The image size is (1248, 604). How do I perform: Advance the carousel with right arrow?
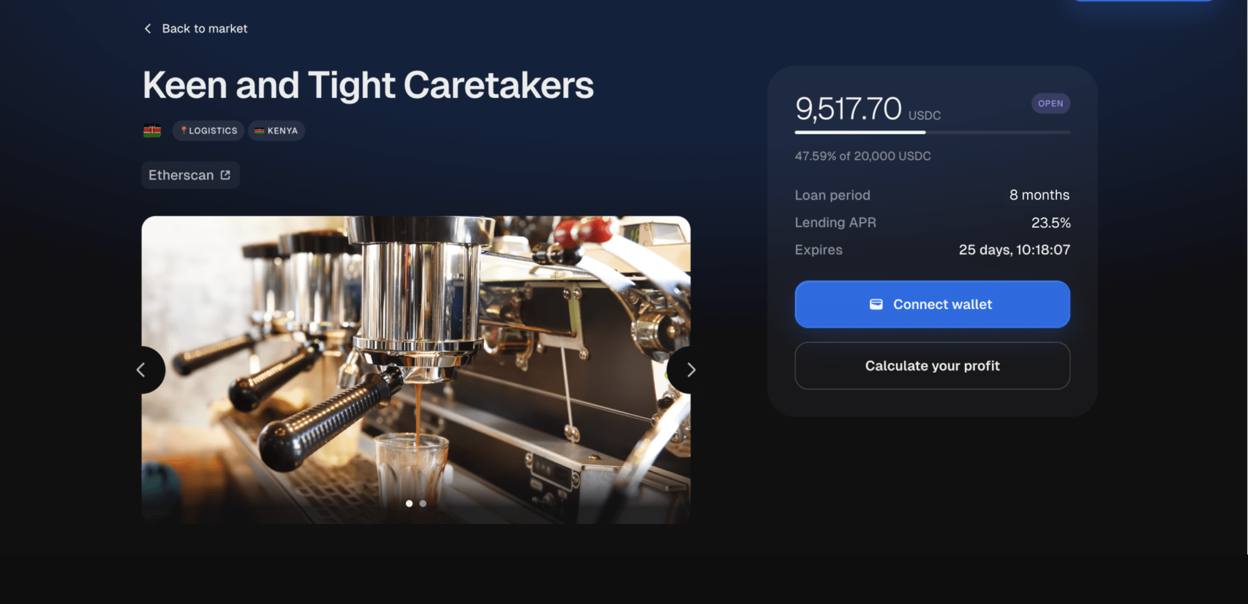tap(691, 370)
